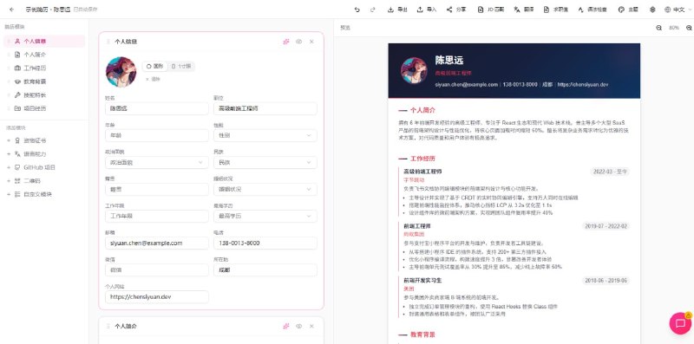
Task: Open the 性别 gender dropdown
Action: (265, 135)
